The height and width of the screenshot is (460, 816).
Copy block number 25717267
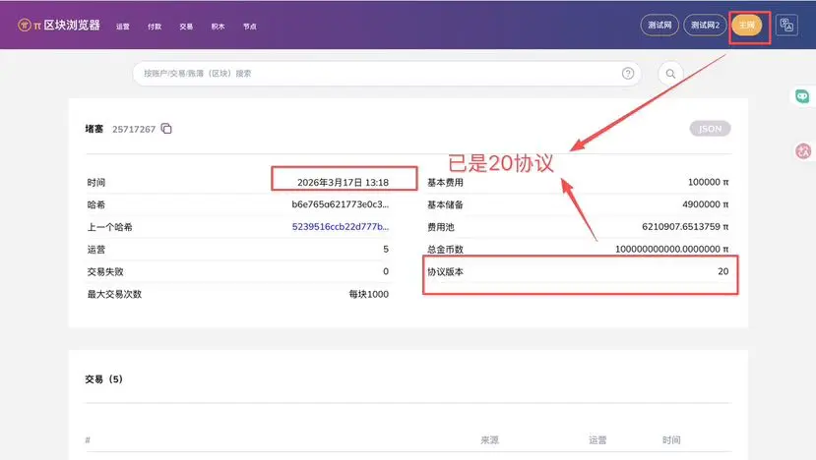(166, 129)
